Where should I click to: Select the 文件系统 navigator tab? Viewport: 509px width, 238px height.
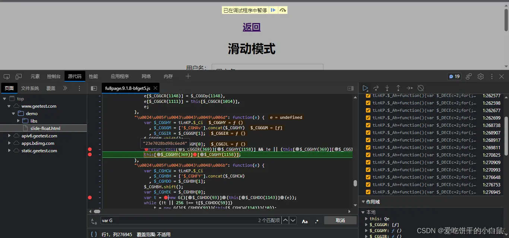pos(30,88)
